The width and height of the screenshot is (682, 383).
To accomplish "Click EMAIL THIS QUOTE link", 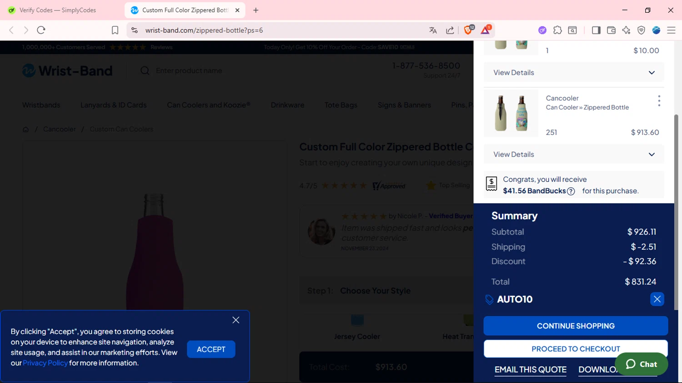I will pyautogui.click(x=531, y=370).
